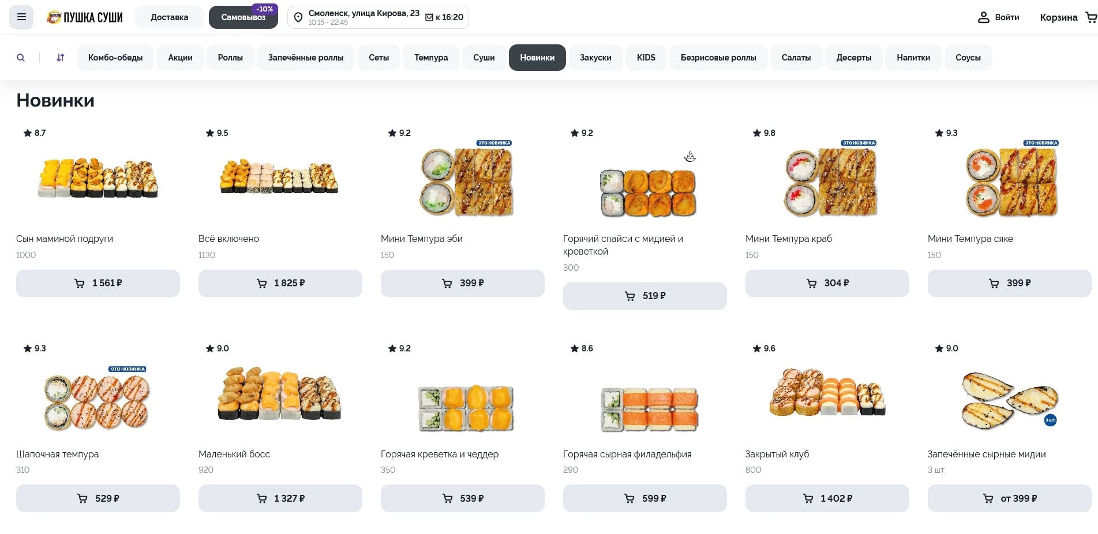
Task: Add Маленький босс for 1 327 ₽
Action: point(280,498)
